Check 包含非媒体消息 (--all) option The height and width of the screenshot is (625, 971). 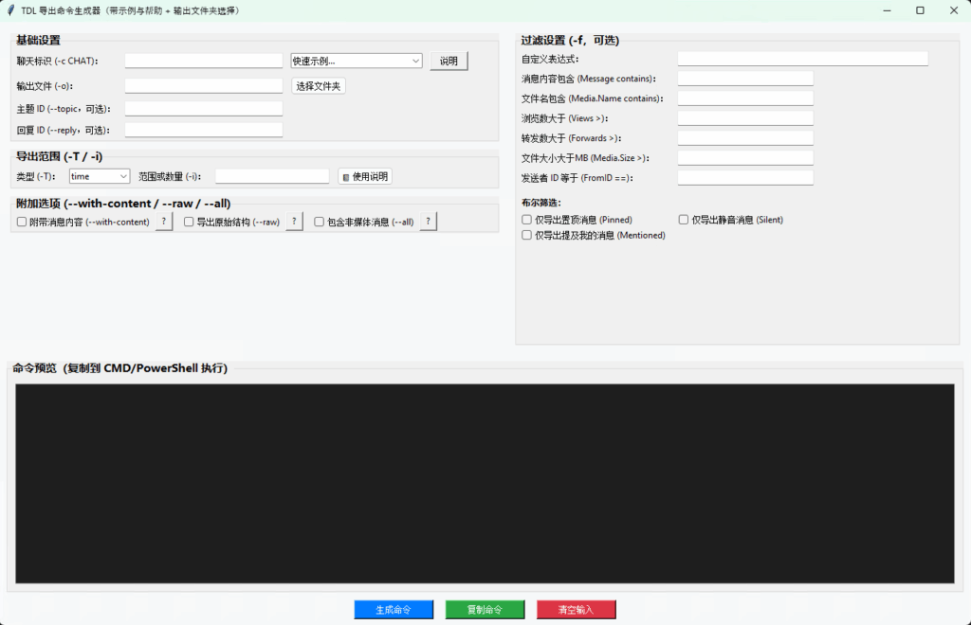click(320, 222)
